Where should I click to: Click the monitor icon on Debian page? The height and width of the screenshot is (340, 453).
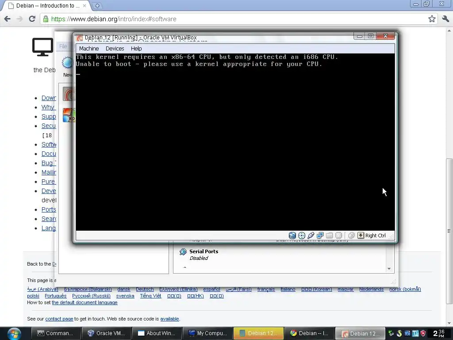pyautogui.click(x=43, y=47)
